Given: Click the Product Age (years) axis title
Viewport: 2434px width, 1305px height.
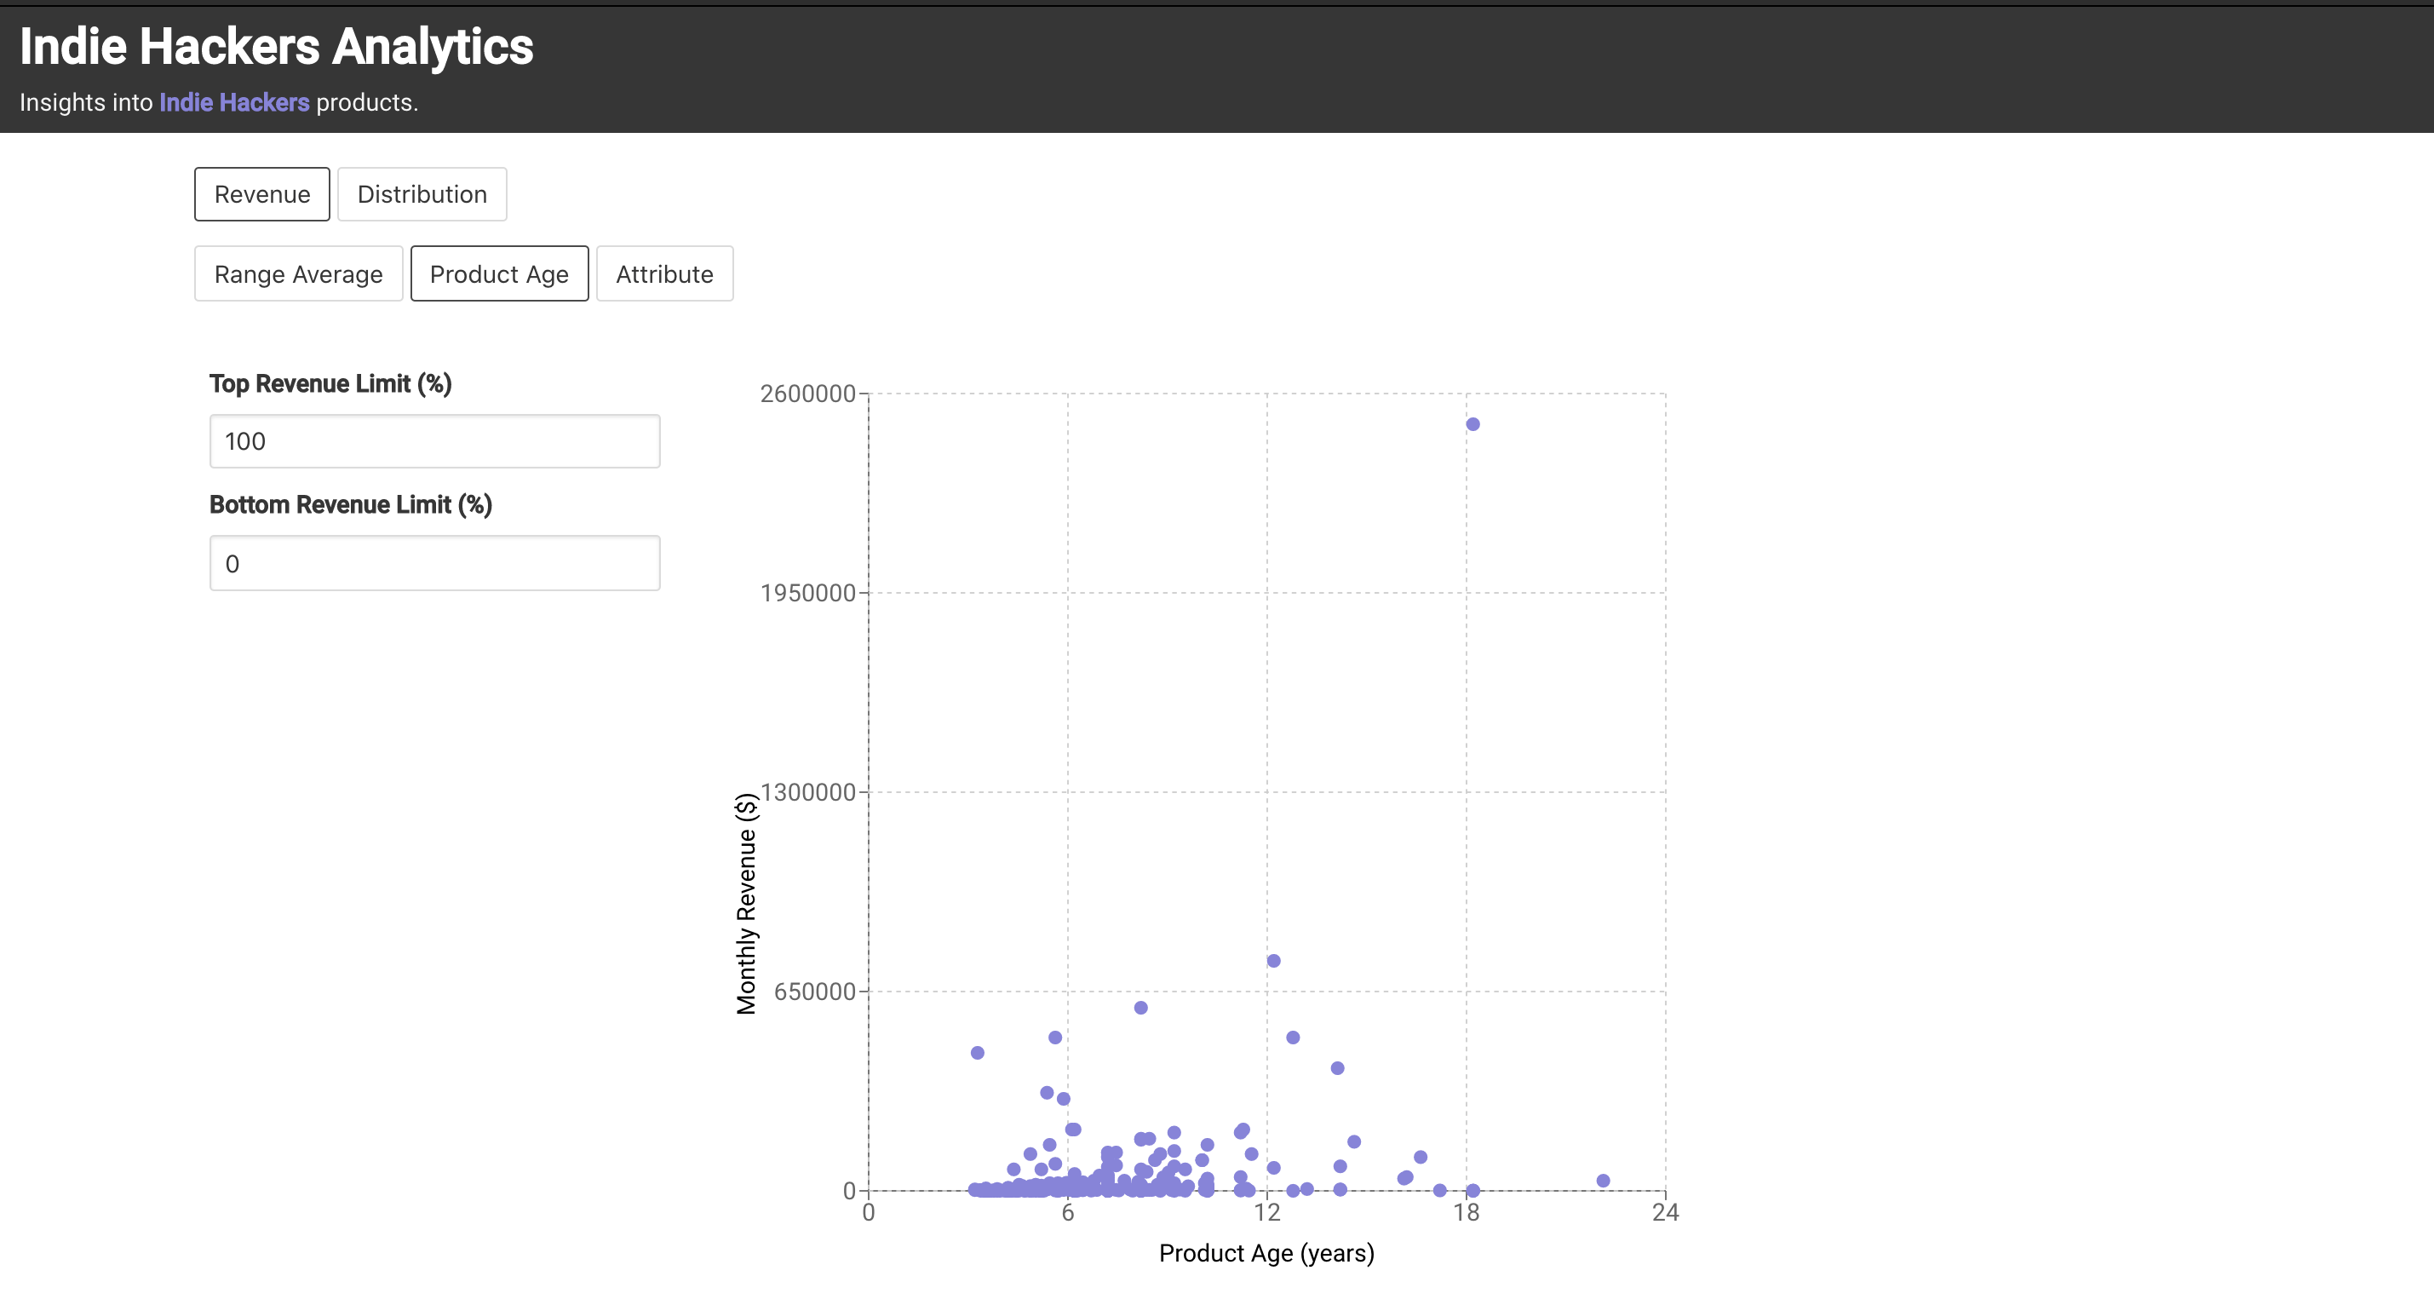Looking at the screenshot, I should 1266,1253.
